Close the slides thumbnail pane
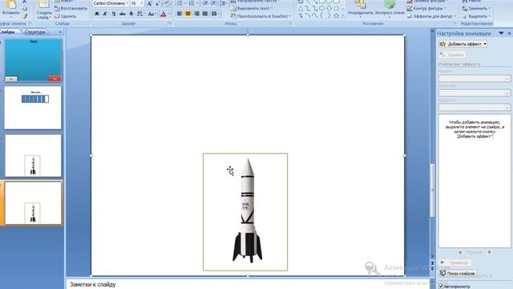Screen dimensions: 513x289 [x=60, y=32]
